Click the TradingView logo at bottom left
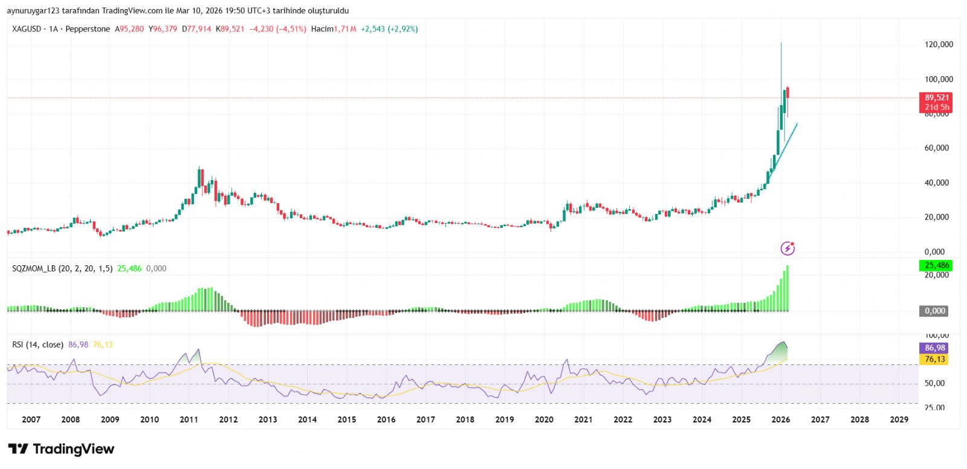 [61, 449]
